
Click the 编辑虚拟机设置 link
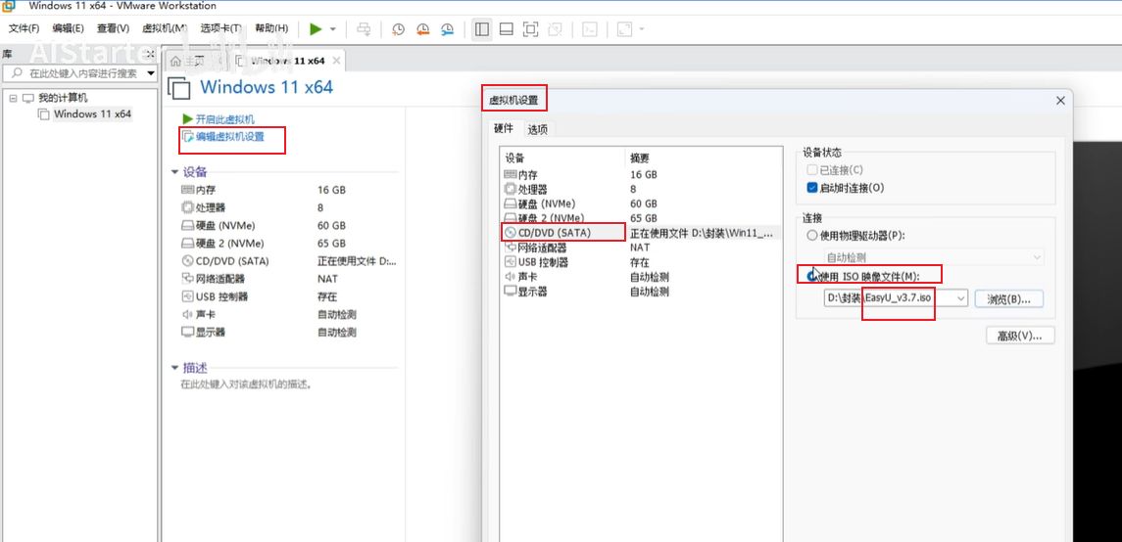coord(229,137)
